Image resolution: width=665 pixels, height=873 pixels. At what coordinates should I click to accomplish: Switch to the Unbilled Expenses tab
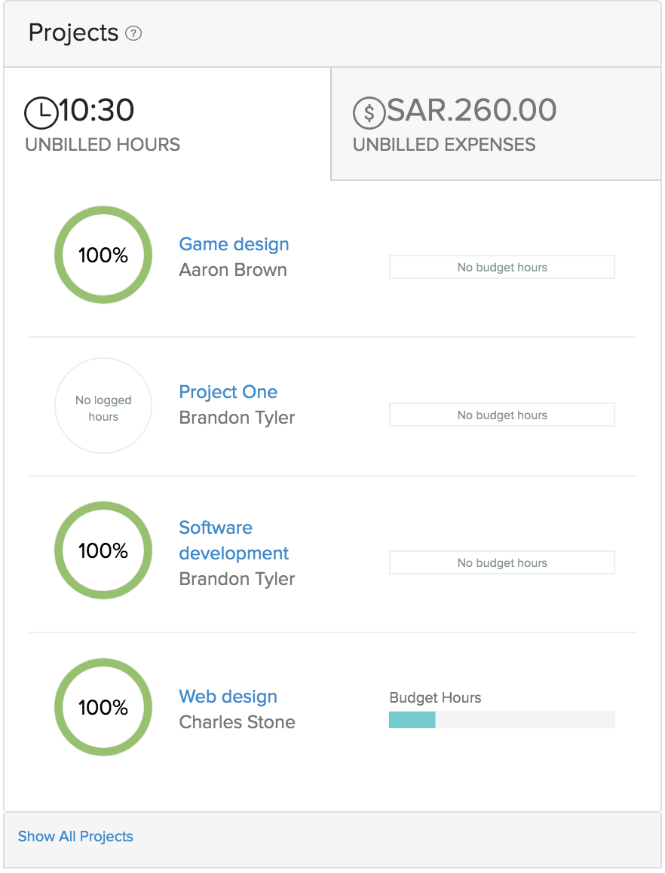coord(495,124)
